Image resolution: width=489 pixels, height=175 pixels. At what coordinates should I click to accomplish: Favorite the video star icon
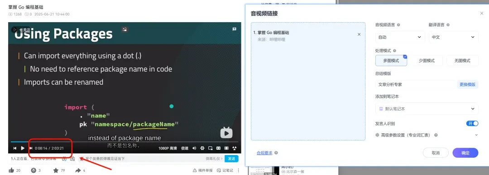(56, 170)
